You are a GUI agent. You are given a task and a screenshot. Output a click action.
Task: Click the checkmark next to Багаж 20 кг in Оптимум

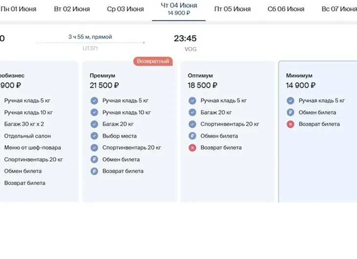[x=192, y=112]
